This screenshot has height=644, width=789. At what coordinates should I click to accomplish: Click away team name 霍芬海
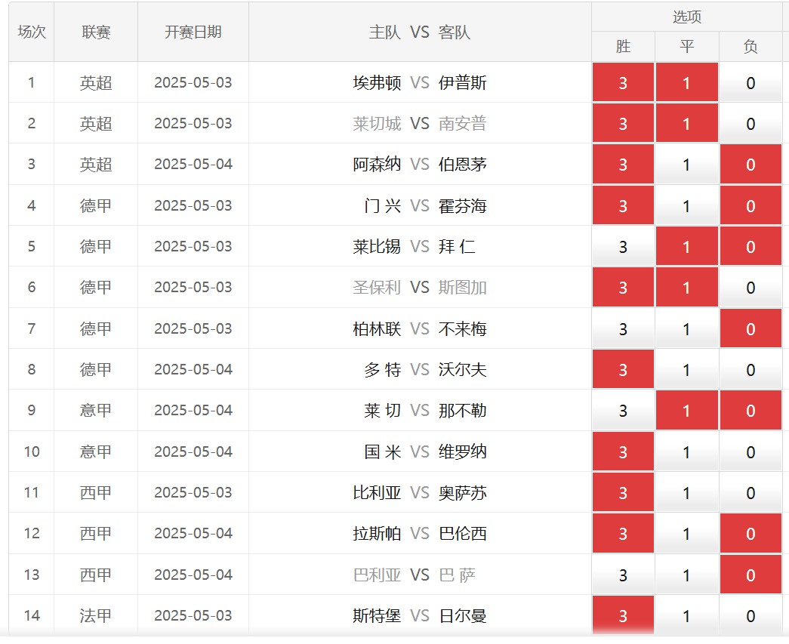[462, 205]
